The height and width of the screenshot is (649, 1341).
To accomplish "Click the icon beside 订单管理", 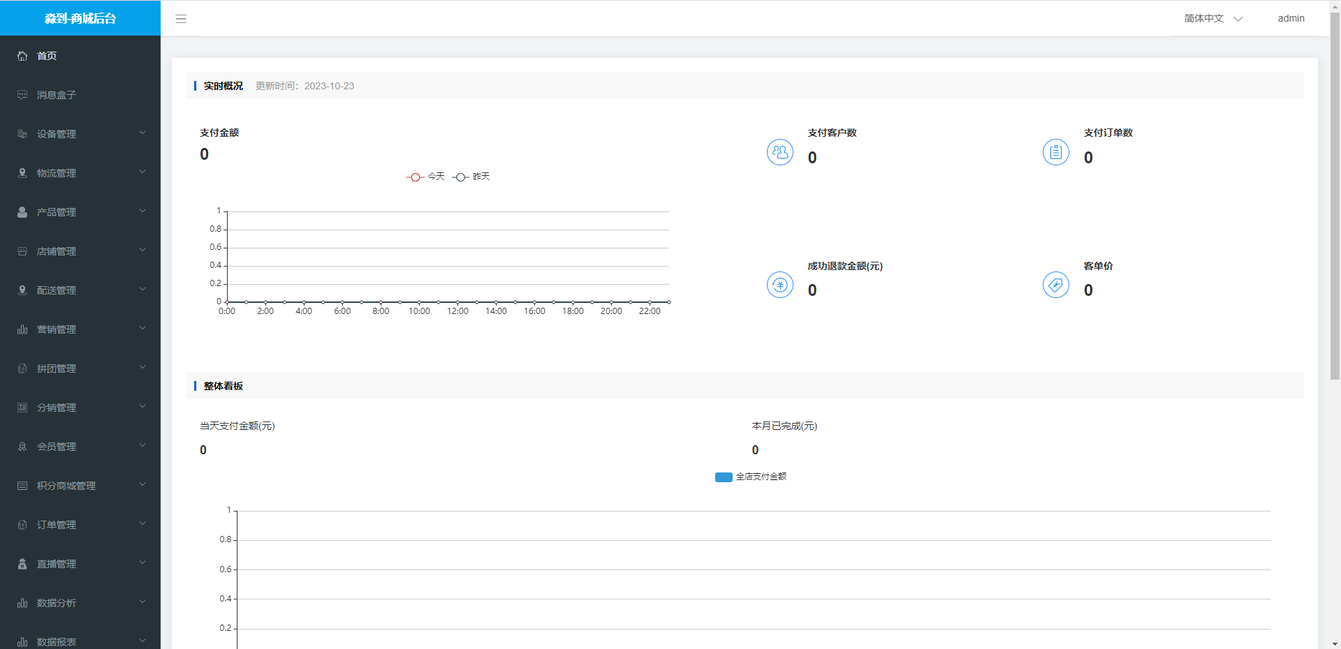I will pos(22,525).
